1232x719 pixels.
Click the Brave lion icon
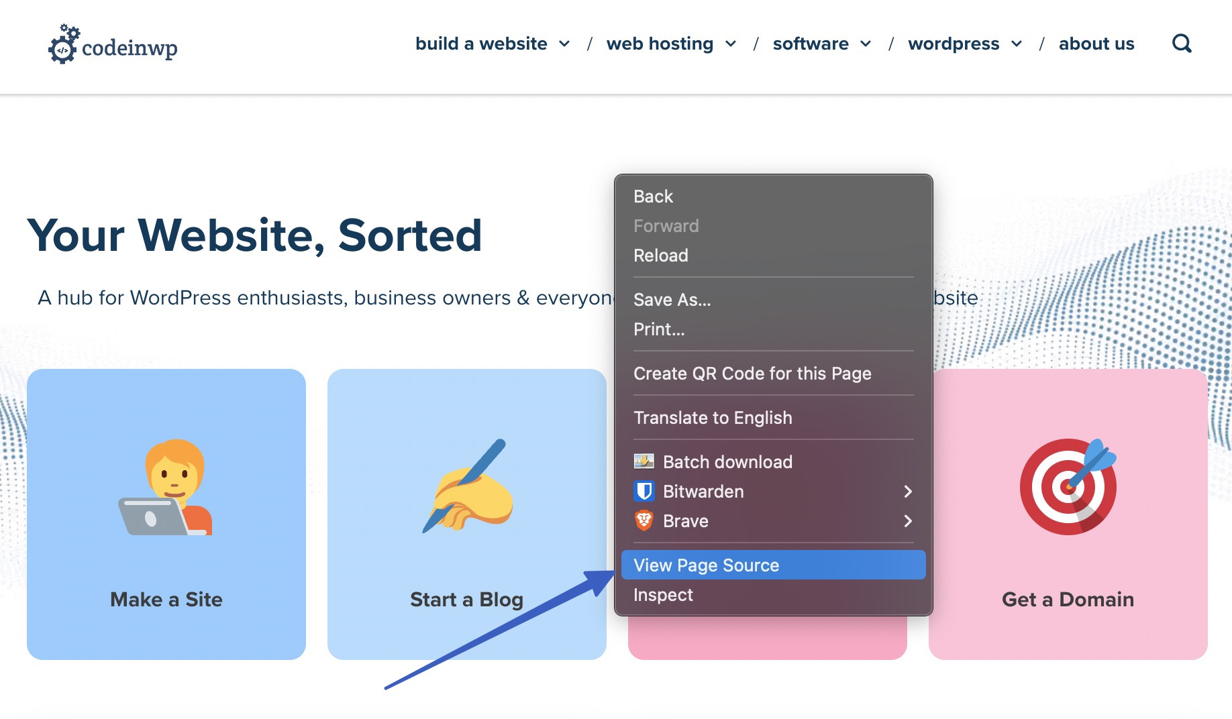pyautogui.click(x=644, y=521)
